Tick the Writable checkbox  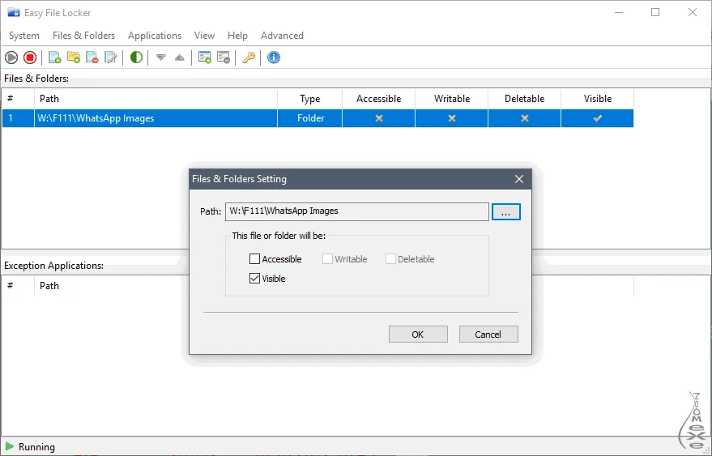[x=327, y=259]
